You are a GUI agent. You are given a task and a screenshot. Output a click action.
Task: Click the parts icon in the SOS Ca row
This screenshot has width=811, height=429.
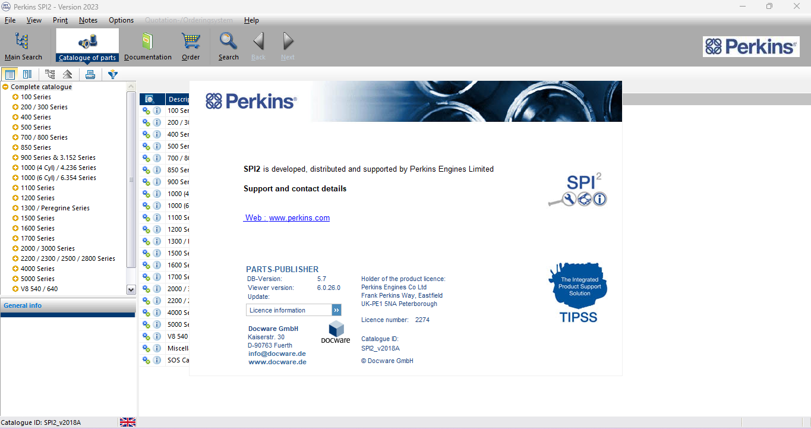point(146,360)
